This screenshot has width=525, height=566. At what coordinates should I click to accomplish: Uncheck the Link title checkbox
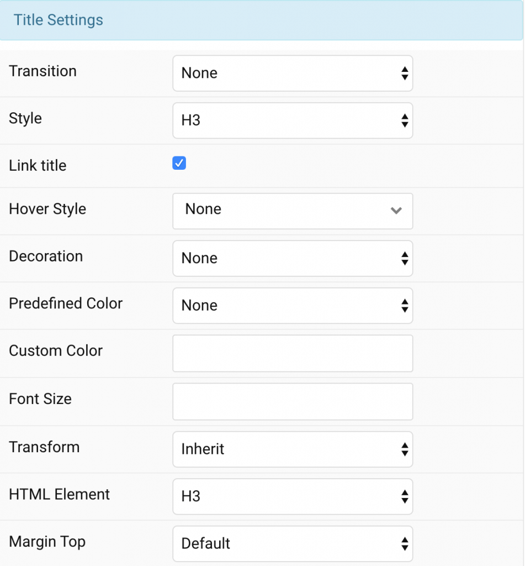pos(179,163)
